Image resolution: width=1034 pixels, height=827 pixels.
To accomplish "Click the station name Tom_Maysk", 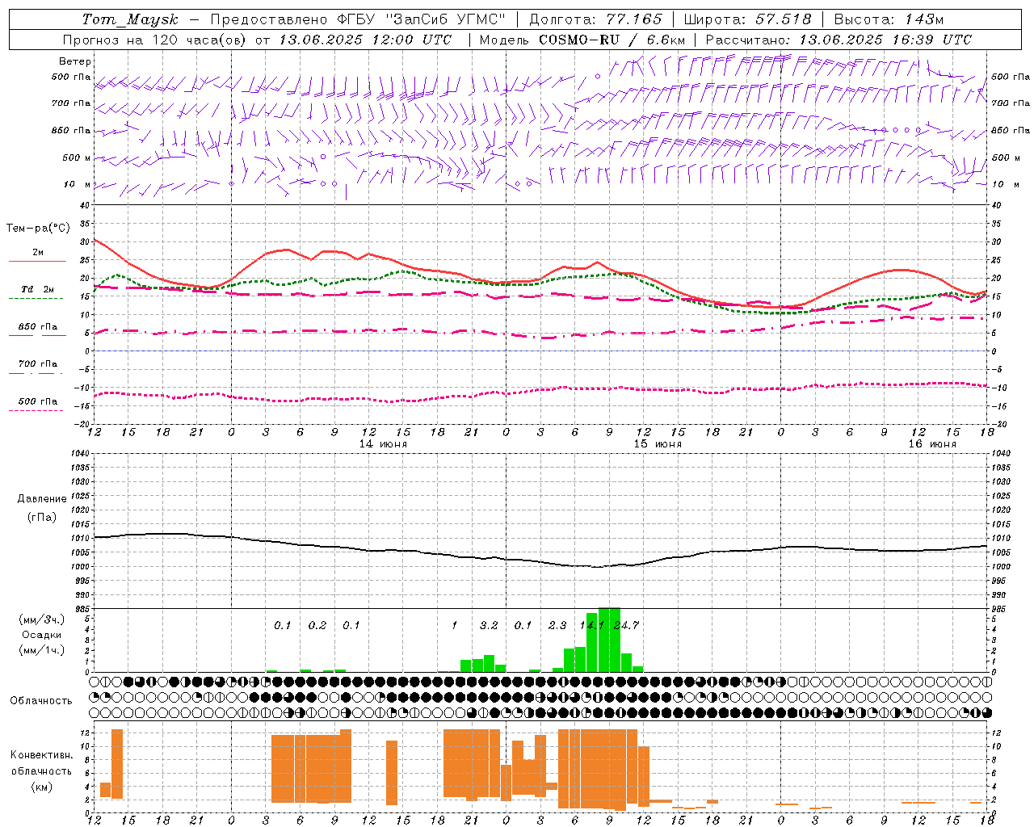I will point(130,19).
